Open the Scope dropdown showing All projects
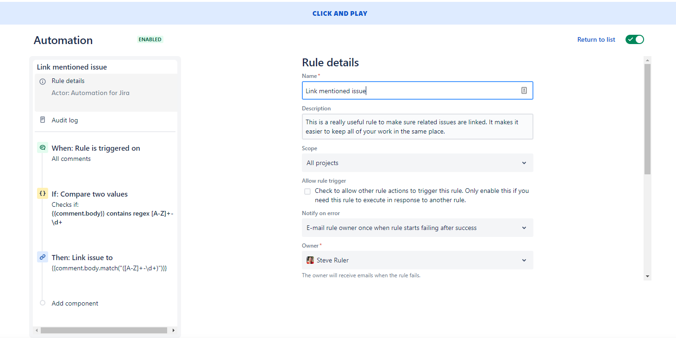Viewport: 676px width, 338px height. [524, 163]
